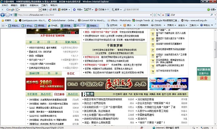This screenshot has width=217, height=129.
Task: Refresh the page with the refresh arrows icon
Action: click(159, 15)
